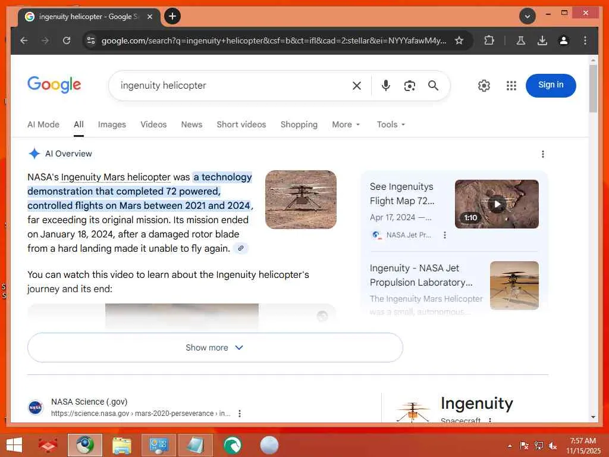This screenshot has height=457, width=609.
Task: Open options for NASA Science result
Action: (240, 414)
